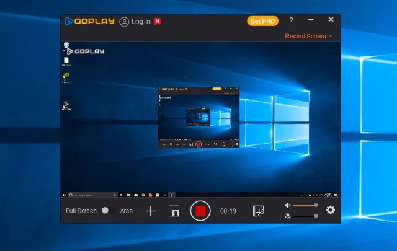Adjust the microphone volume slider
Viewport: 397px width, 251px height.
click(x=305, y=216)
